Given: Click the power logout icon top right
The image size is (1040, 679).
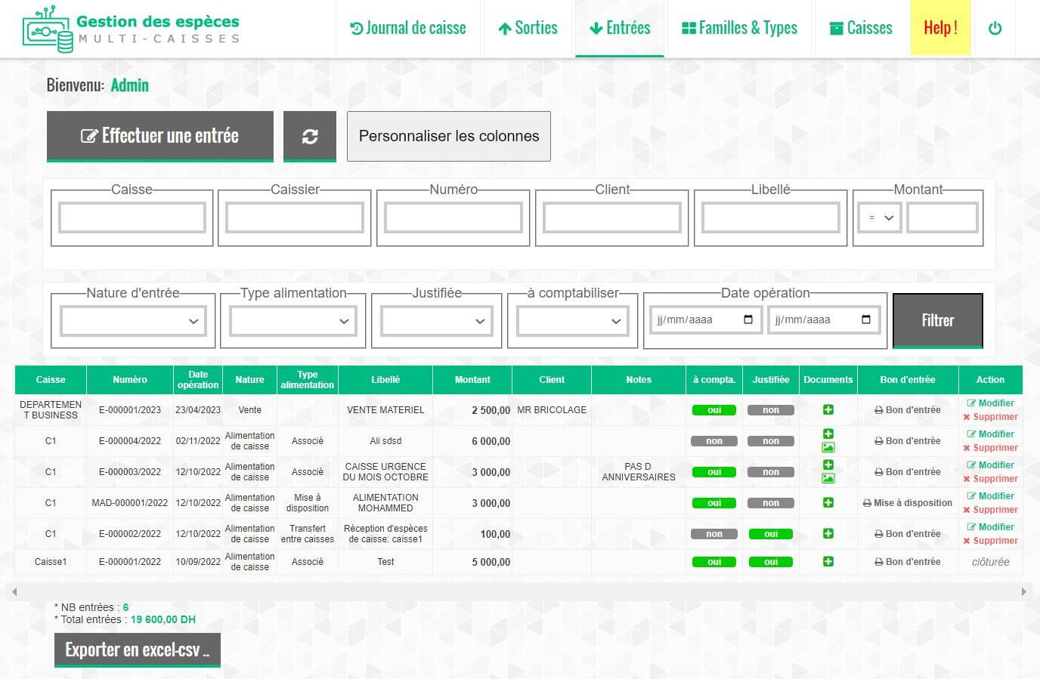Looking at the screenshot, I should click(x=995, y=27).
